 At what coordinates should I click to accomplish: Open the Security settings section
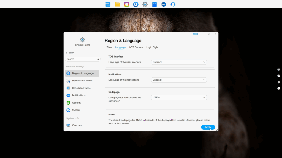[x=77, y=103]
